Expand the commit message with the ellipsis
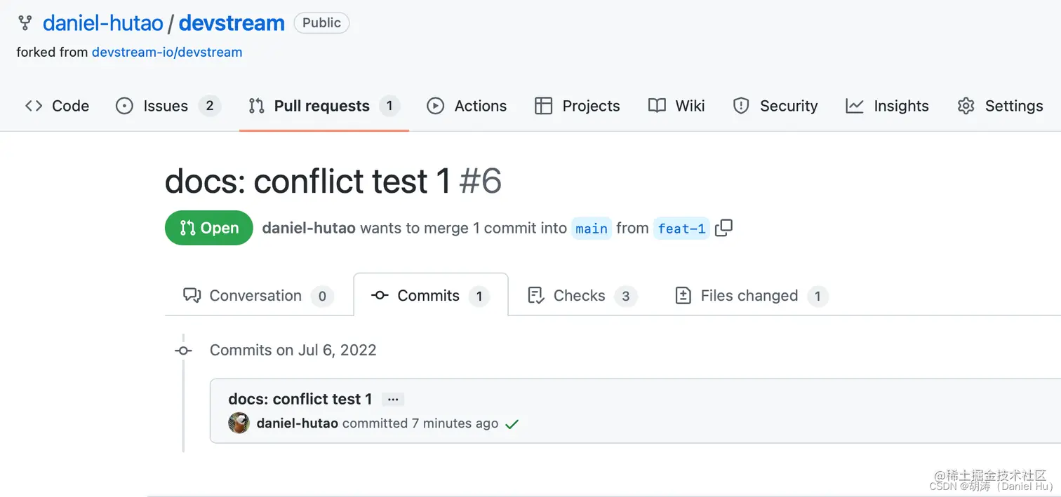Viewport: 1061px width, 497px height. [392, 399]
